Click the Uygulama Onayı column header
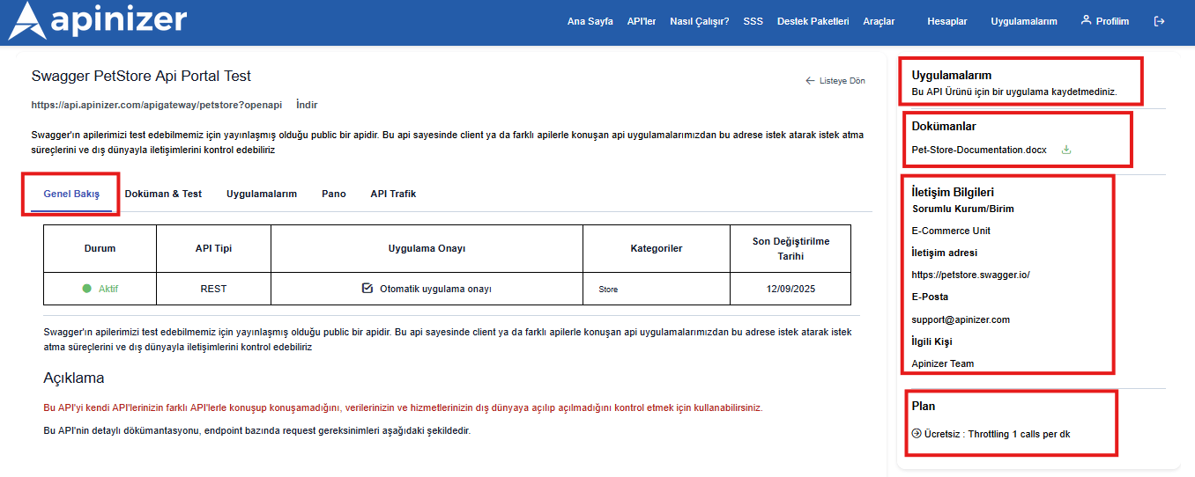The image size is (1195, 477). 427,248
